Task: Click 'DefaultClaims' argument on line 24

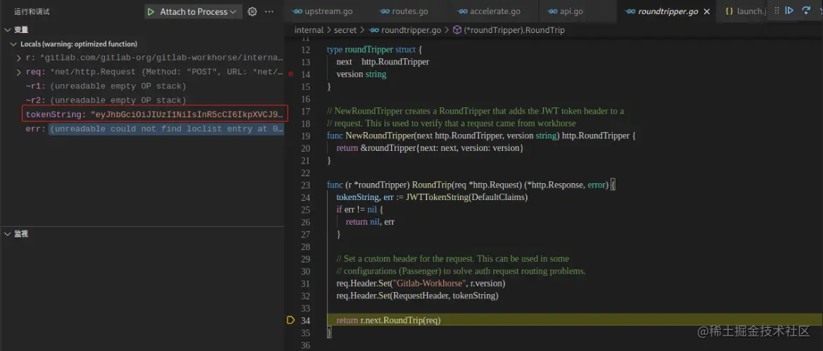Action: pyautogui.click(x=497, y=197)
